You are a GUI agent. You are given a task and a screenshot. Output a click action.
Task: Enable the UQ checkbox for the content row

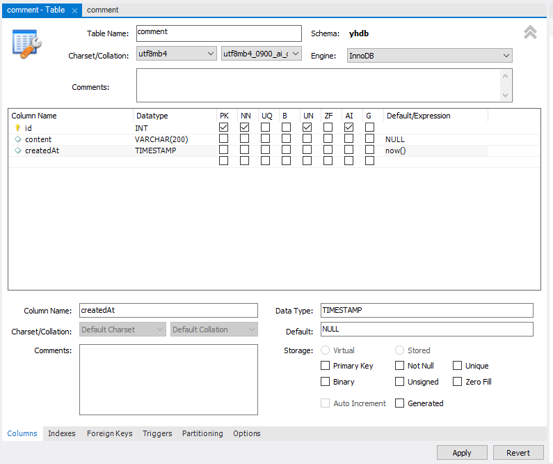pyautogui.click(x=265, y=139)
